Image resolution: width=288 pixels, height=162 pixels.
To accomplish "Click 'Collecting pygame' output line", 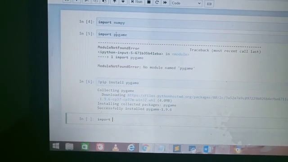I will point(116,90).
